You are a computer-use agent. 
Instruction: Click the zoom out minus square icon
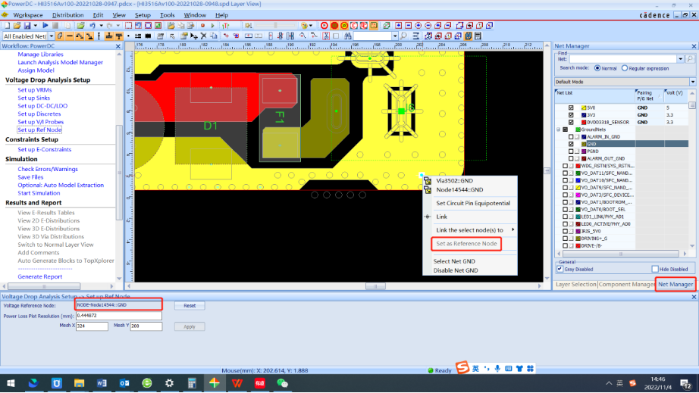point(409,26)
